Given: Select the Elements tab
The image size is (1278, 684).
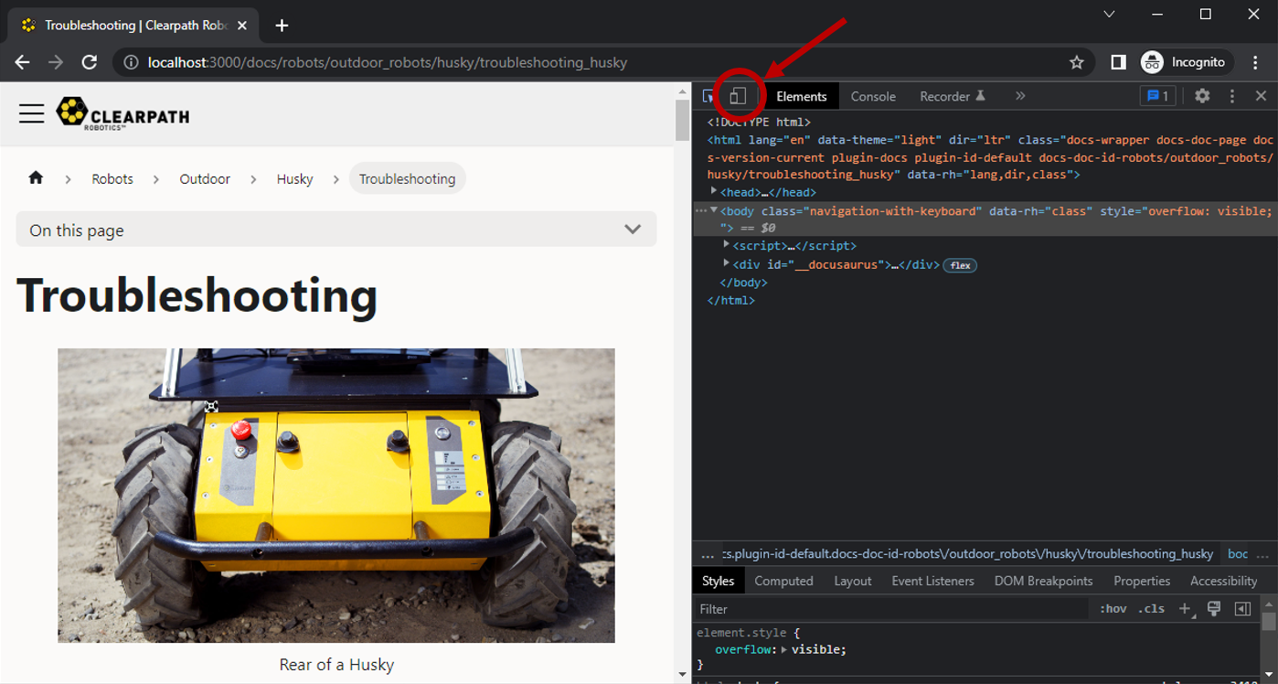Looking at the screenshot, I should [802, 96].
